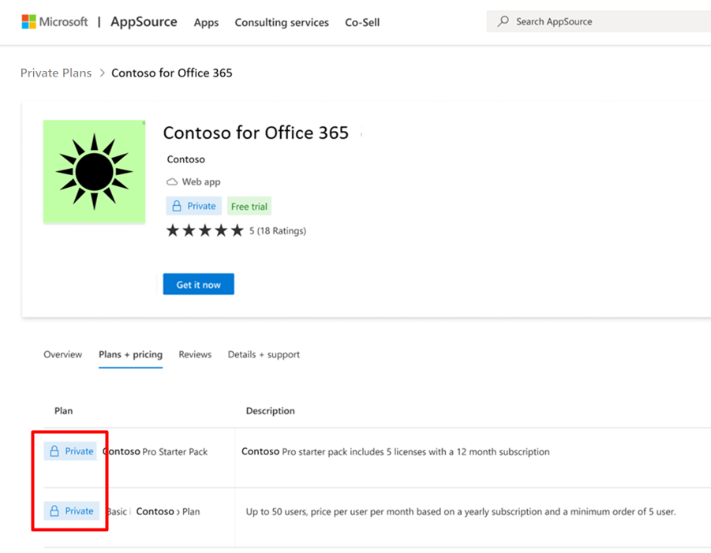Screen dimensions: 711x553
Task: Click the search magnifier icon
Action: click(x=503, y=21)
